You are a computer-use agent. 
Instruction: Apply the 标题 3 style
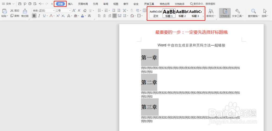point(195,13)
